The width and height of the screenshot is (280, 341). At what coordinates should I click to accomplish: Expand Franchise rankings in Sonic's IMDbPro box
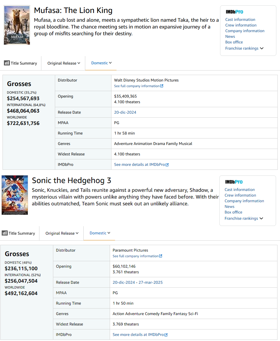pyautogui.click(x=244, y=218)
